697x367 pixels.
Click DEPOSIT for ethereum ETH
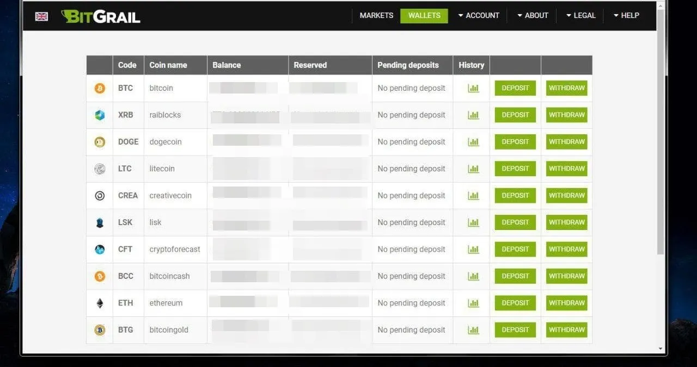[x=515, y=303]
